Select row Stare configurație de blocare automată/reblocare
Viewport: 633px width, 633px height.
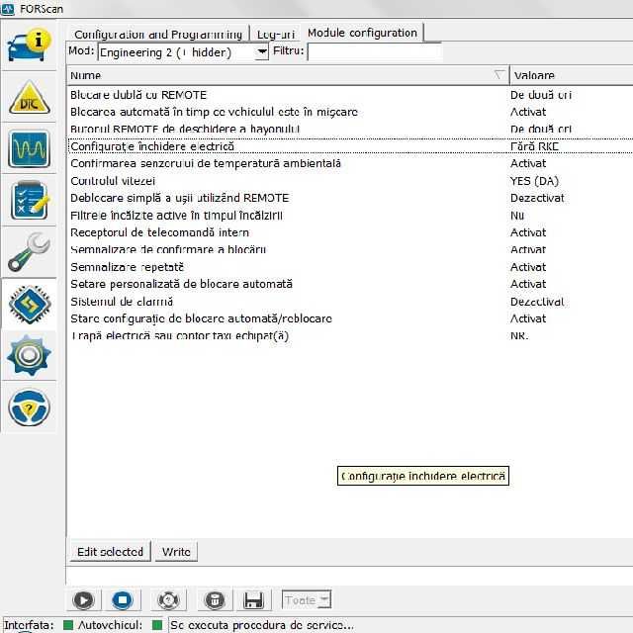click(350, 318)
